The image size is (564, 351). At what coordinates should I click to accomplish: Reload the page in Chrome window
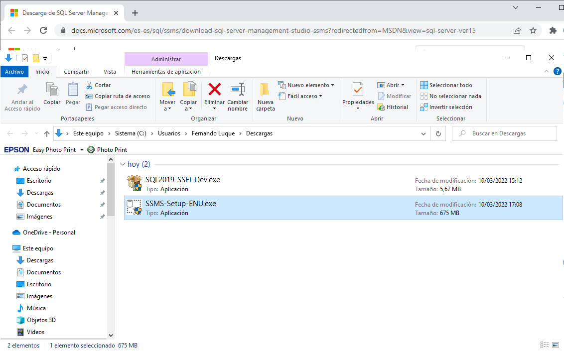[x=43, y=30]
